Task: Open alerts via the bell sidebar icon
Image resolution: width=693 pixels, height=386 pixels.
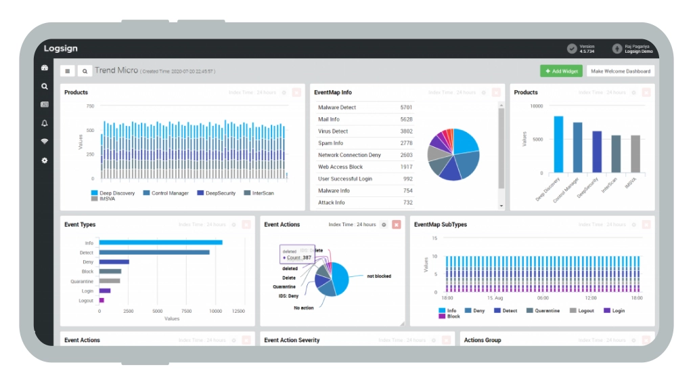Action: [x=45, y=123]
